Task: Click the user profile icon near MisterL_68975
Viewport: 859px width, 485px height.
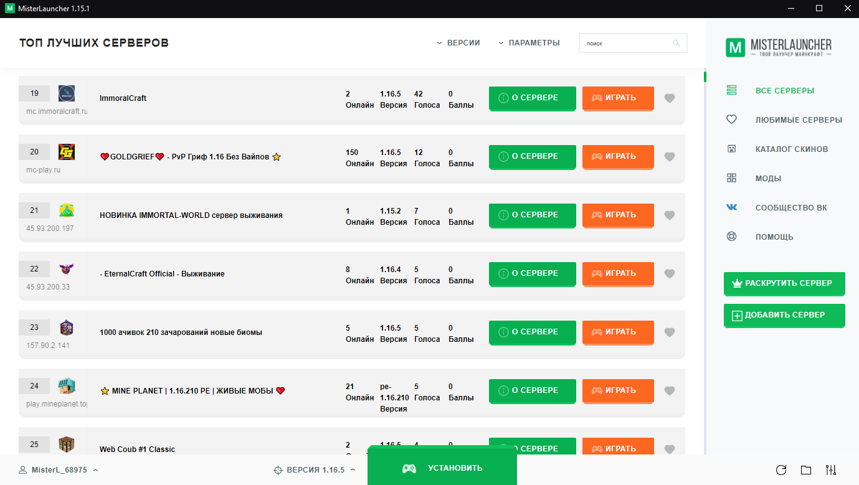Action: tap(23, 469)
